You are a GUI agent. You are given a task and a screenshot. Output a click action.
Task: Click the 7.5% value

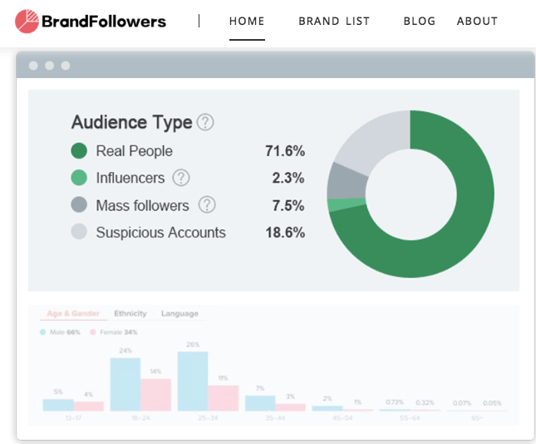click(x=288, y=205)
